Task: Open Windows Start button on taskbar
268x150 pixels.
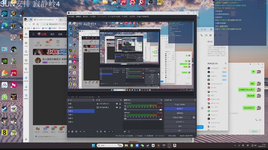Action: [93, 145]
